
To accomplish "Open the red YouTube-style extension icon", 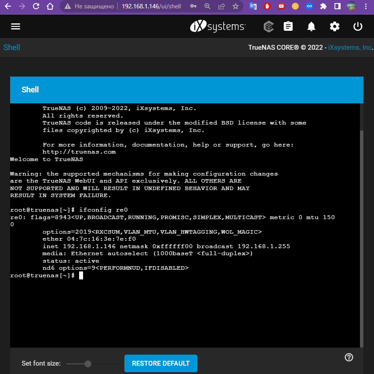I will coord(281,6).
